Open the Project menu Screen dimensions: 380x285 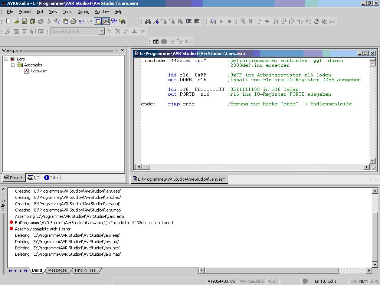tap(25, 12)
